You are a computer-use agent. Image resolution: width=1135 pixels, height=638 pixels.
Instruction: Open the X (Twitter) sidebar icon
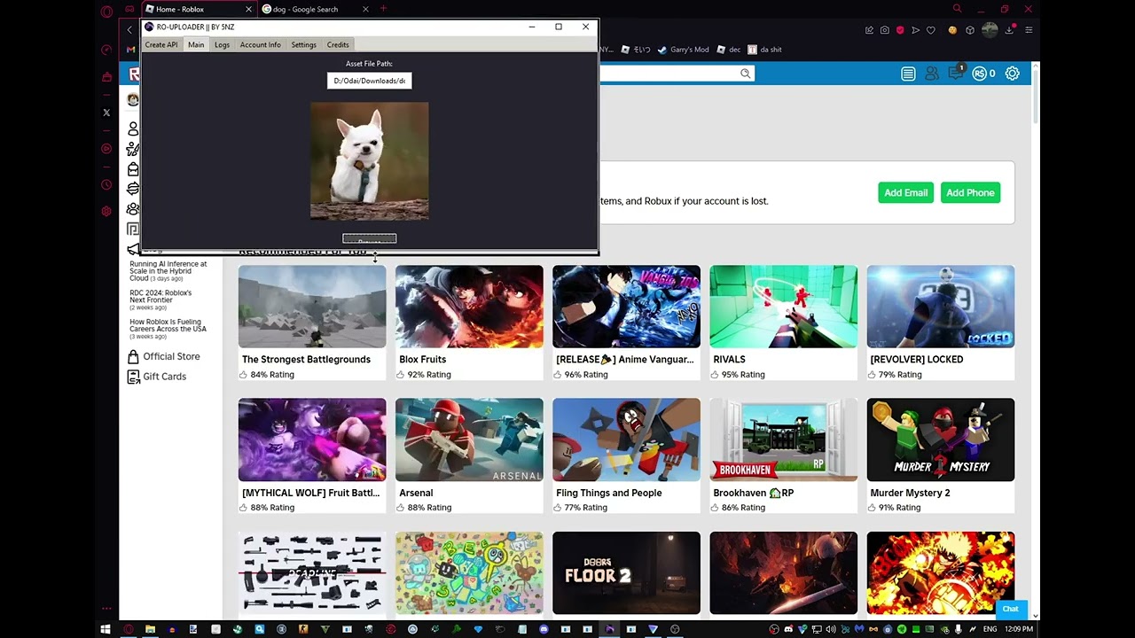coord(106,113)
